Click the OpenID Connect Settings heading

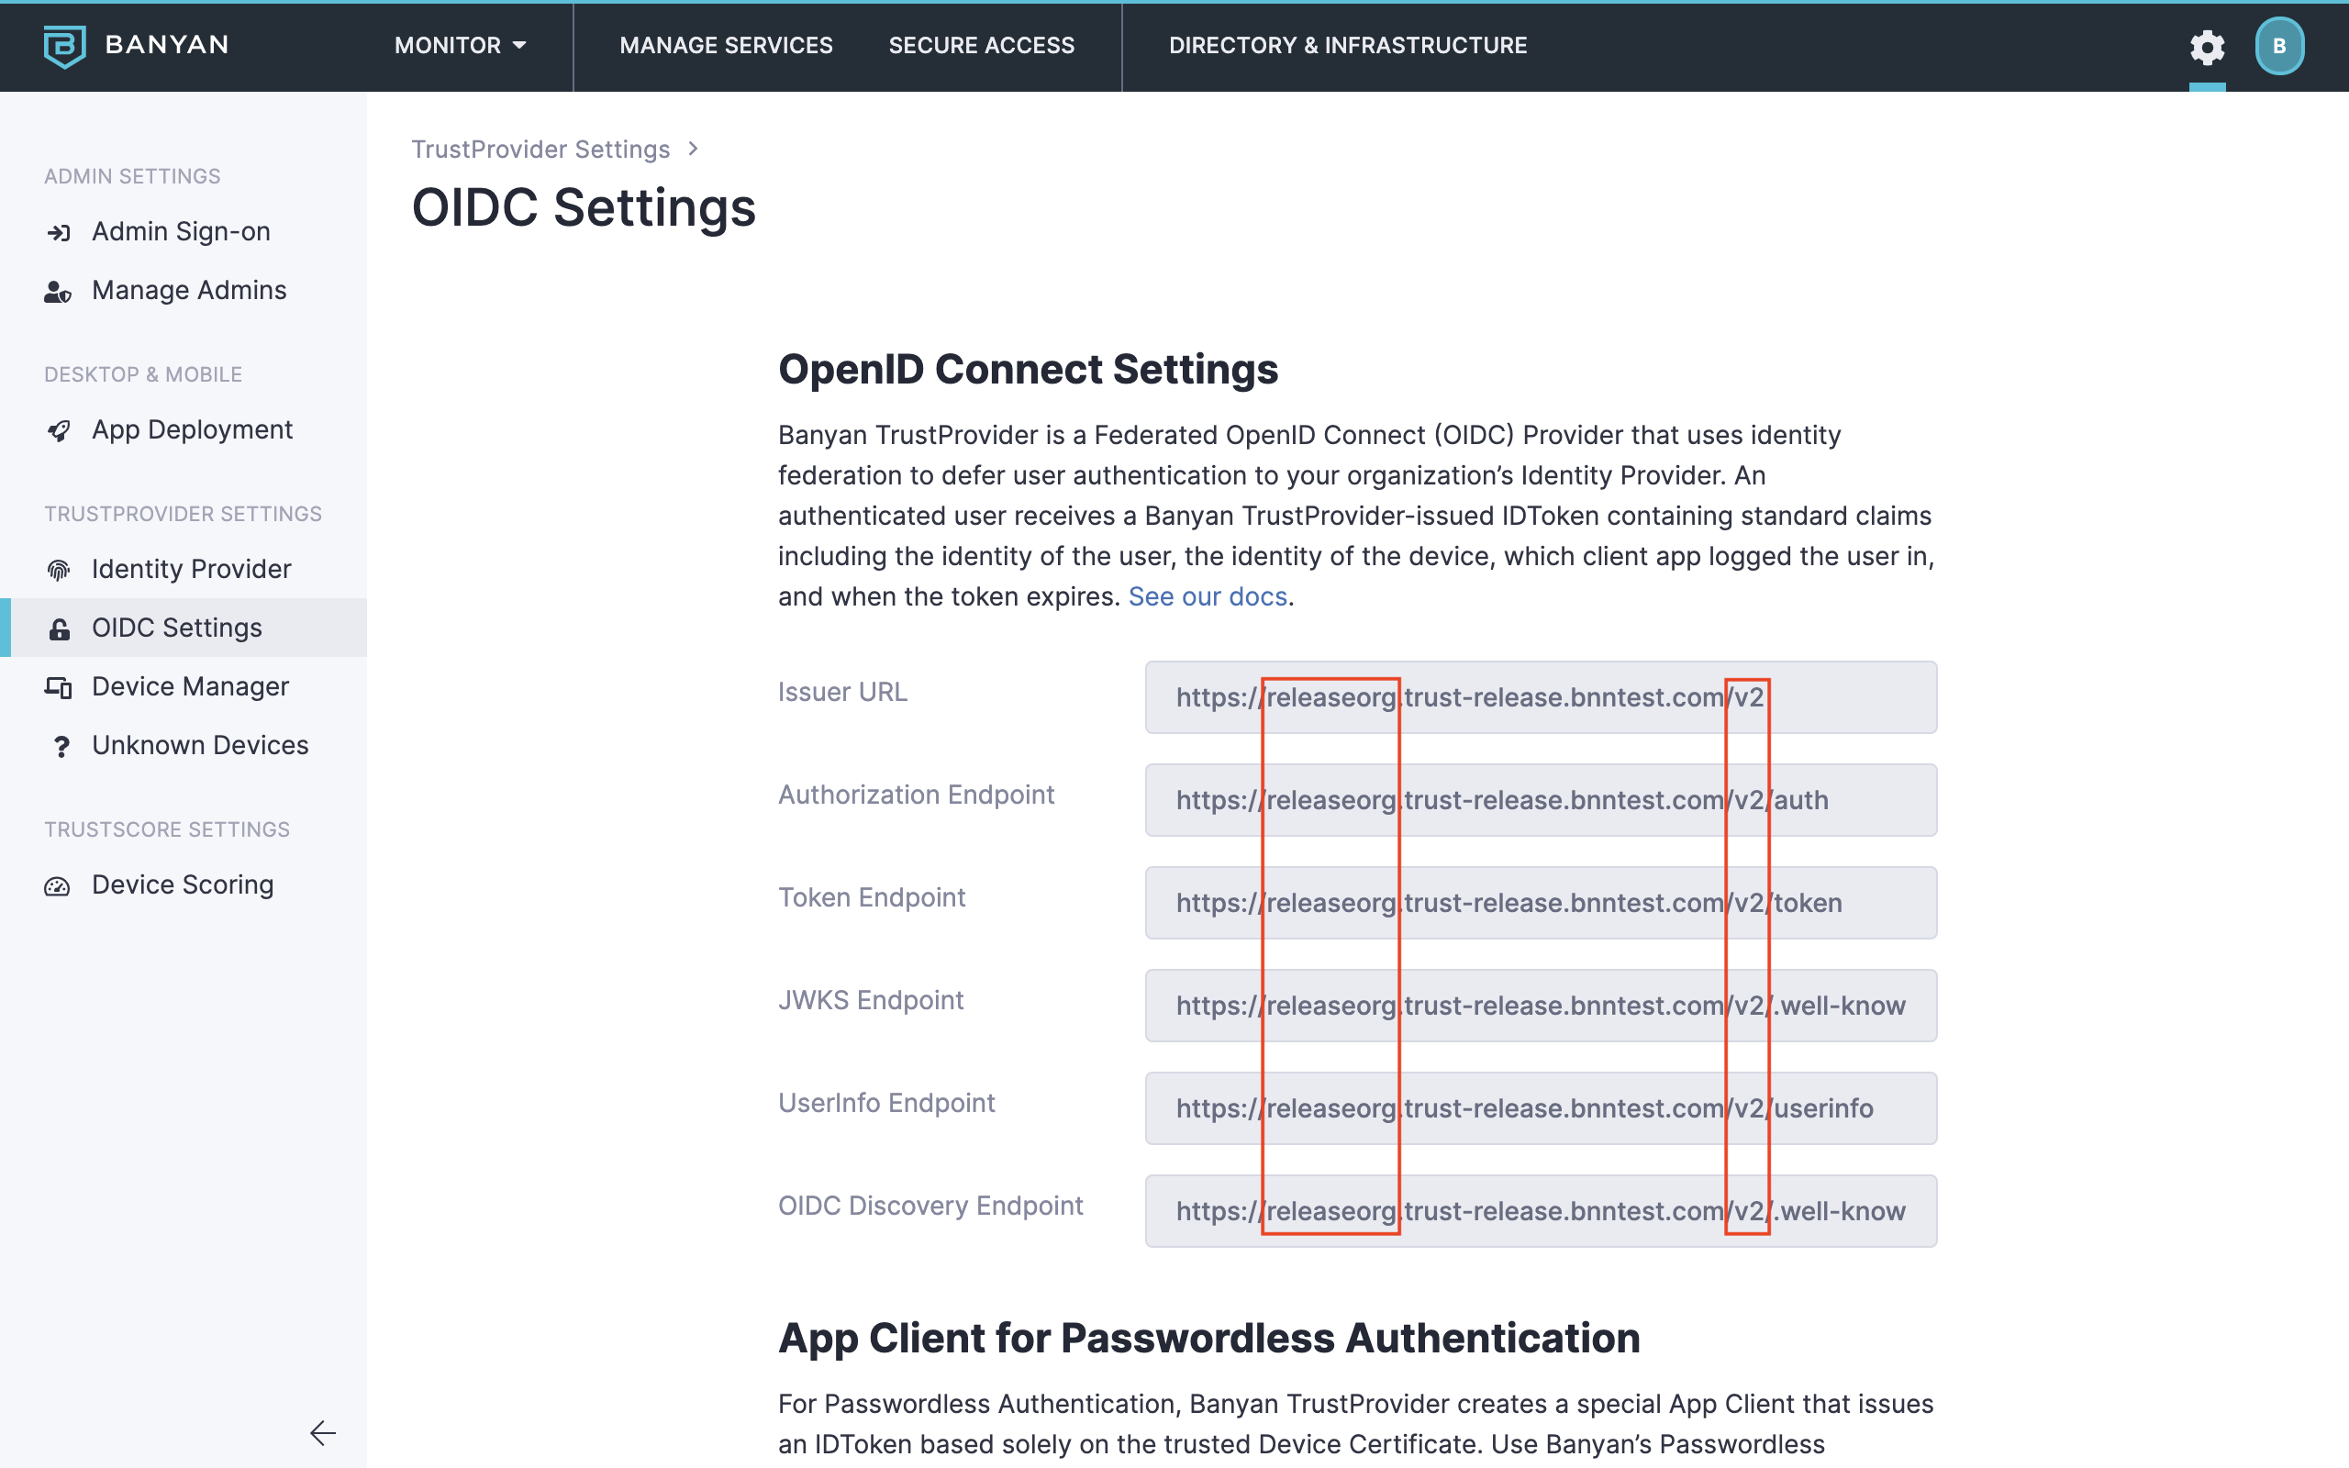pyautogui.click(x=1028, y=370)
